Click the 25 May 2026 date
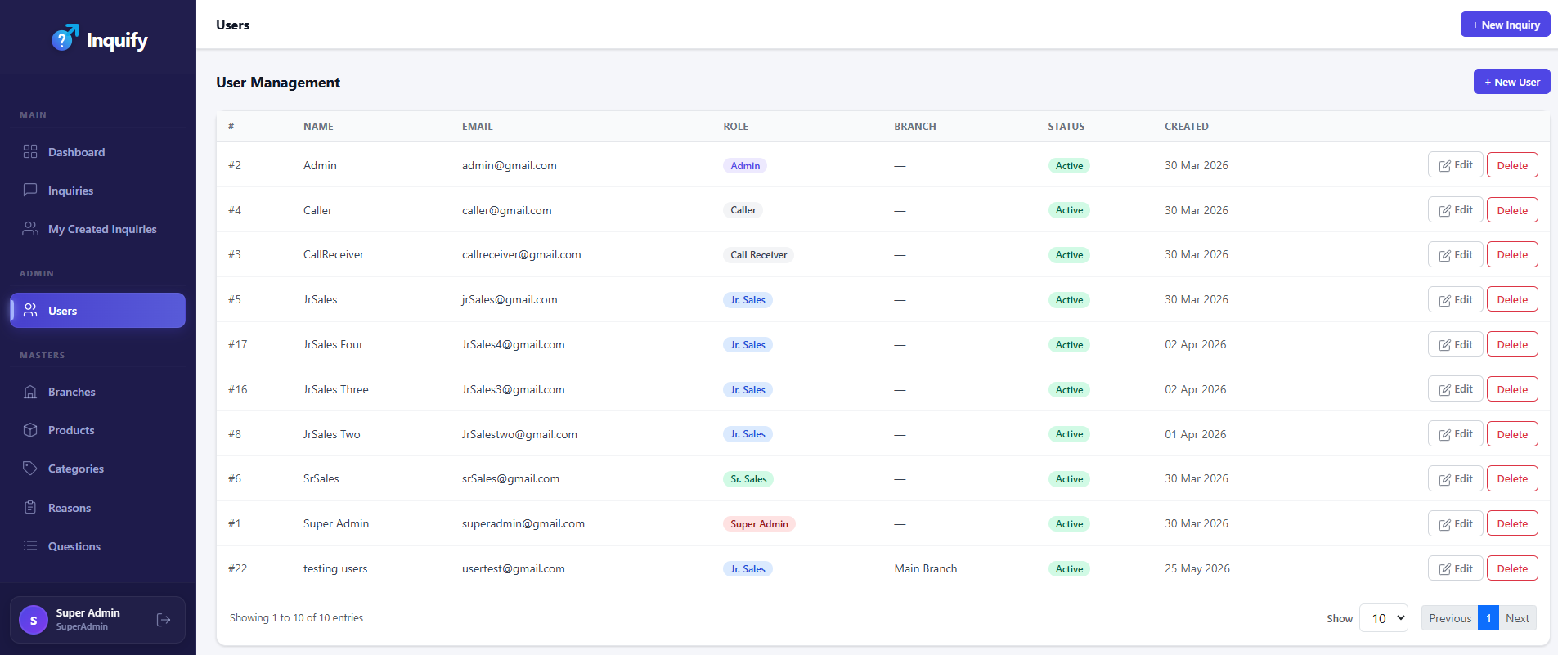Viewport: 1558px width, 655px height. [x=1197, y=568]
